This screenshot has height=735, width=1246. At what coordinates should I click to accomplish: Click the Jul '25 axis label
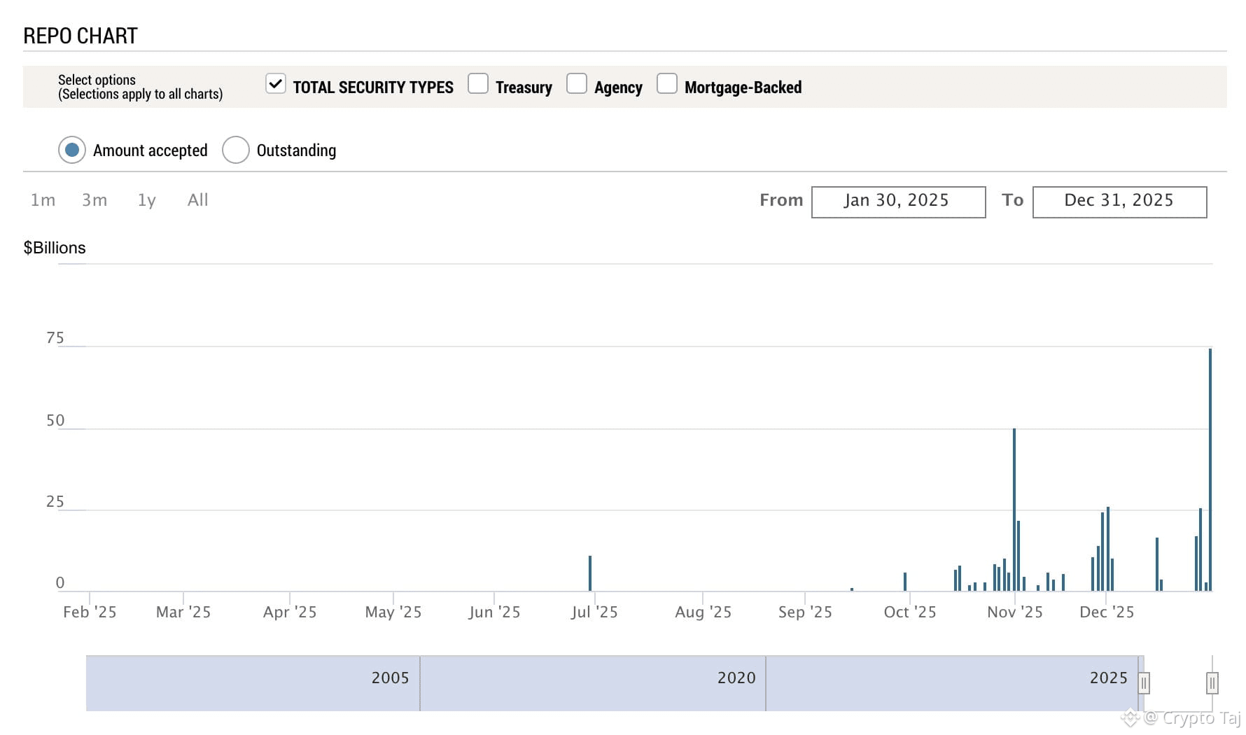tap(594, 612)
